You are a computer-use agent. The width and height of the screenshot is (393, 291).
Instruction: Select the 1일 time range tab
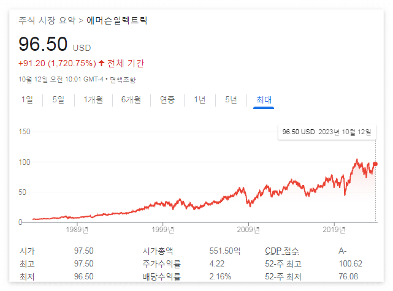coord(27,100)
